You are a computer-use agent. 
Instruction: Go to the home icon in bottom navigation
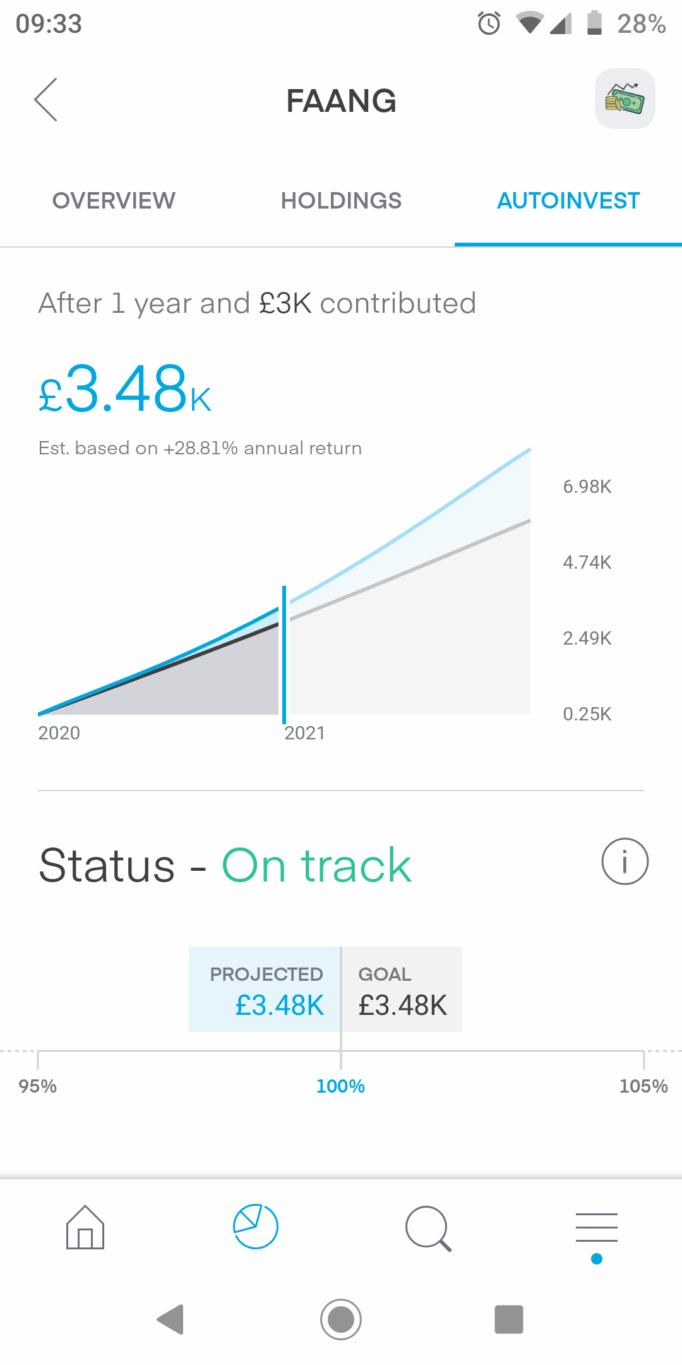[x=85, y=1227]
